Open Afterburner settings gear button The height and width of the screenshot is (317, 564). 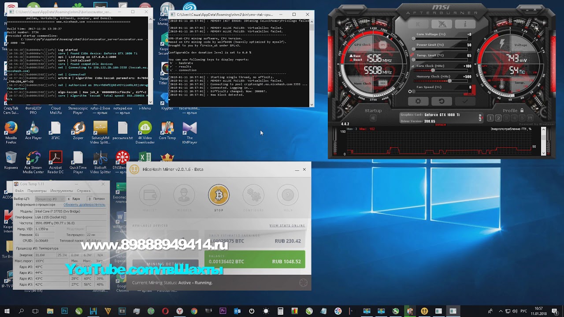tap(418, 101)
